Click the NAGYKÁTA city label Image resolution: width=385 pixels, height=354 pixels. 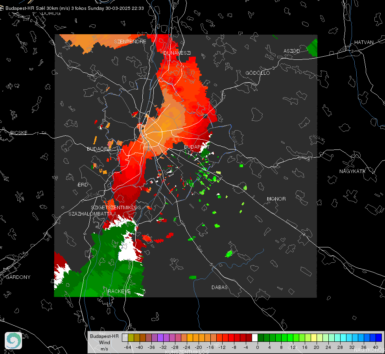click(x=352, y=171)
